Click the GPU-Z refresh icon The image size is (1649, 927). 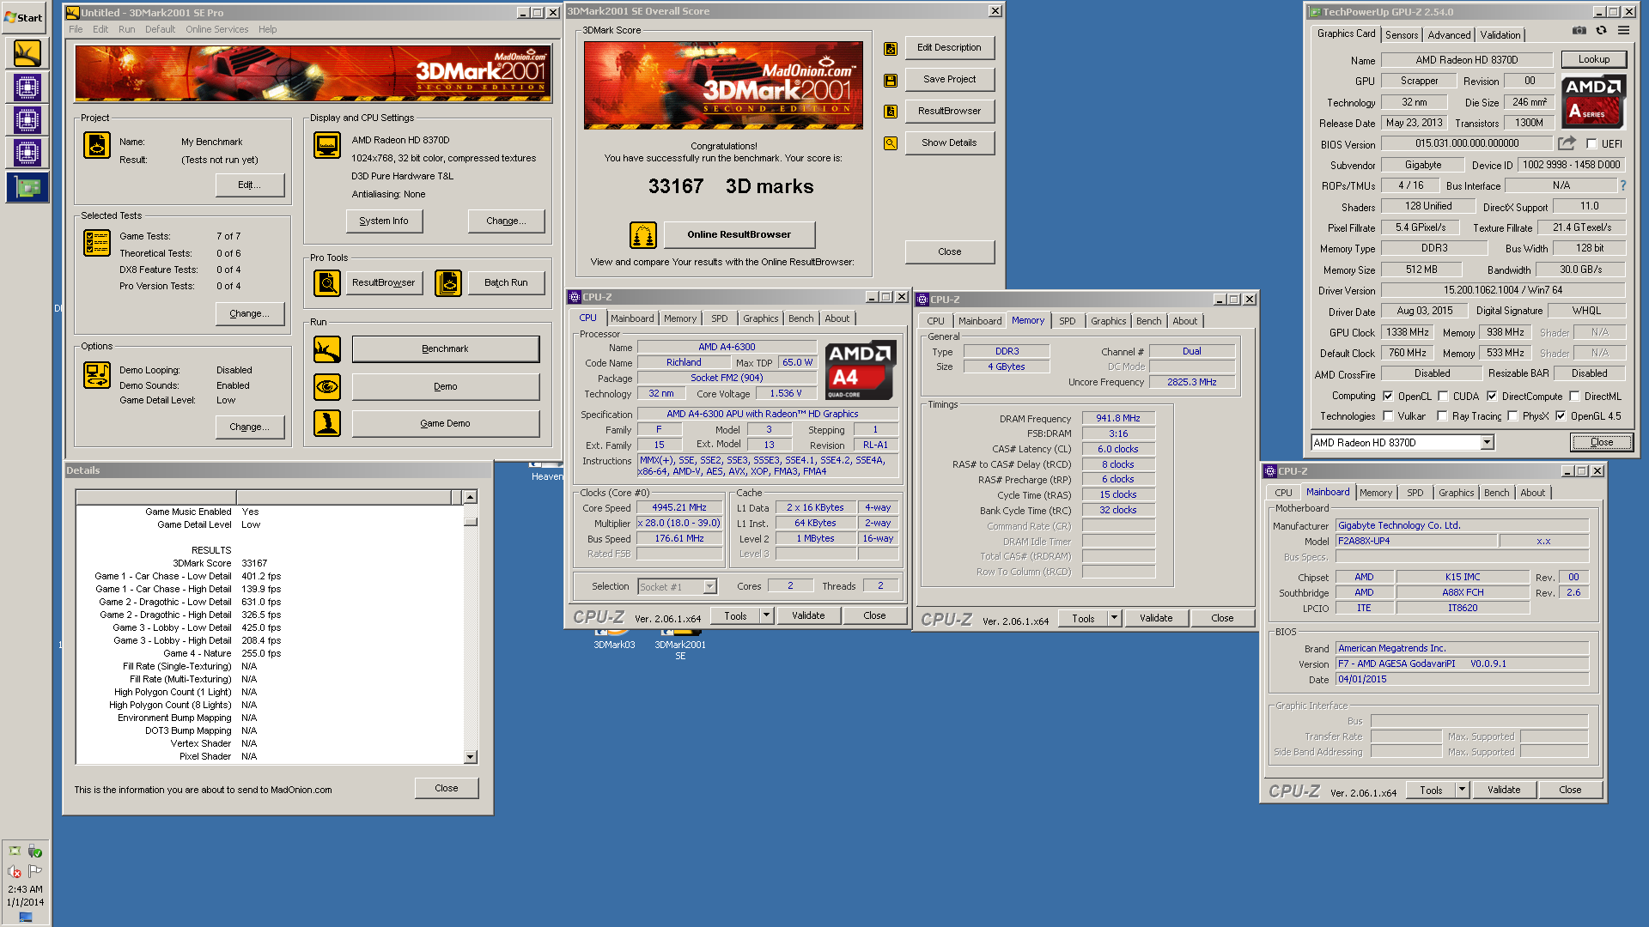[x=1601, y=30]
